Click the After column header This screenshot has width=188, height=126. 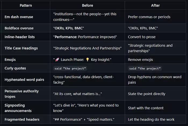click(156, 5)
